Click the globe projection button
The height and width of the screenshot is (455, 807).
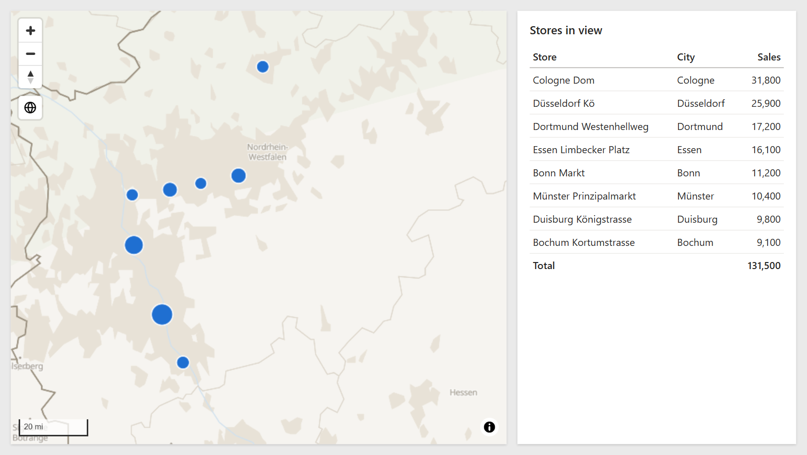(30, 108)
